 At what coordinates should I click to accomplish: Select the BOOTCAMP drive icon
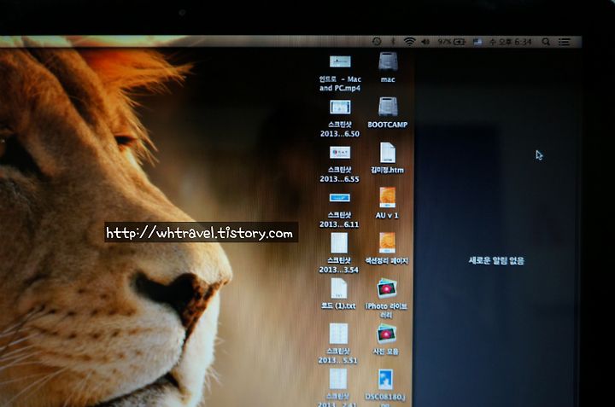pos(388,107)
